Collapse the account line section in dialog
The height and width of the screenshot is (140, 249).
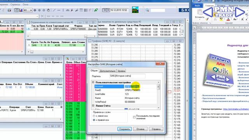tap(93, 105)
